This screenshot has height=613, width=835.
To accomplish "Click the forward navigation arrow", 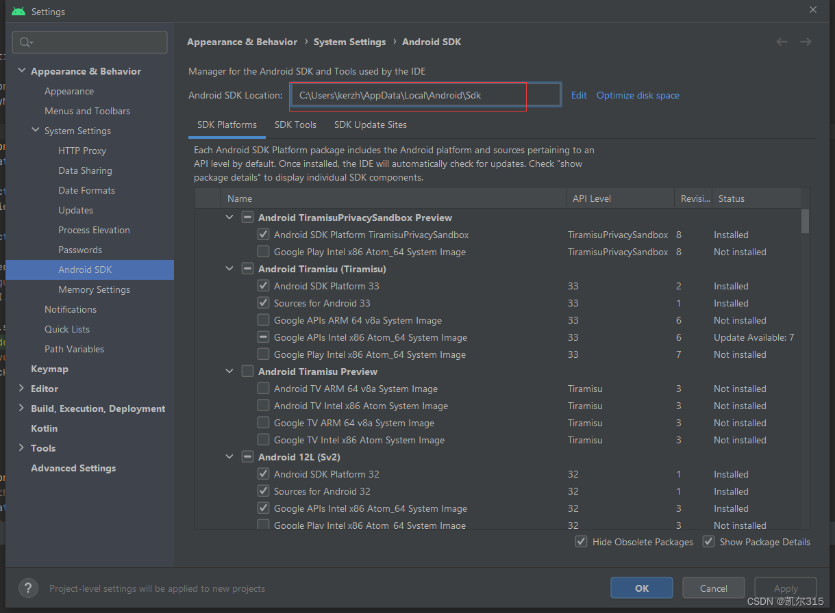I will click(x=806, y=42).
